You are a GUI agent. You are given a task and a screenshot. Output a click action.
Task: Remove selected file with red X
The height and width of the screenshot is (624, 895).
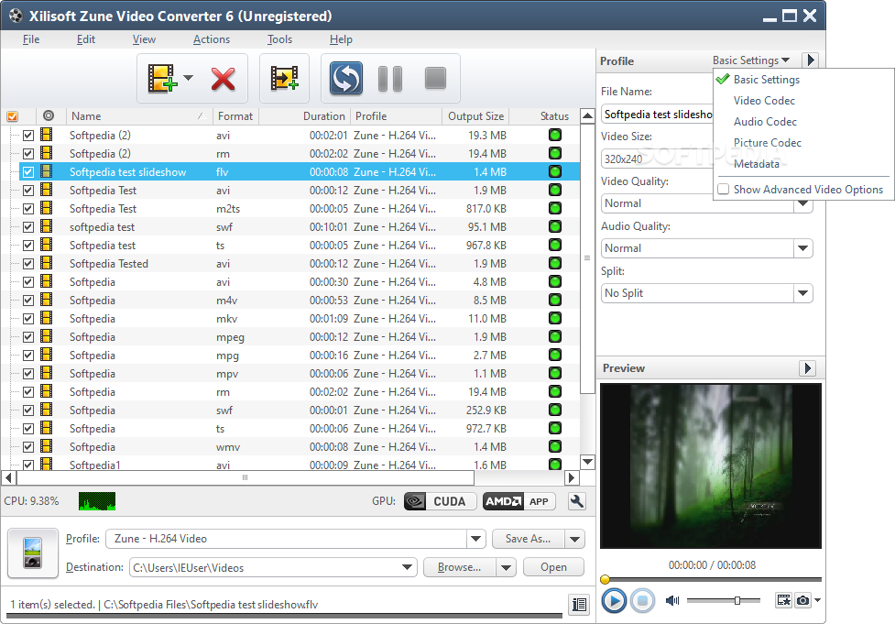[223, 79]
